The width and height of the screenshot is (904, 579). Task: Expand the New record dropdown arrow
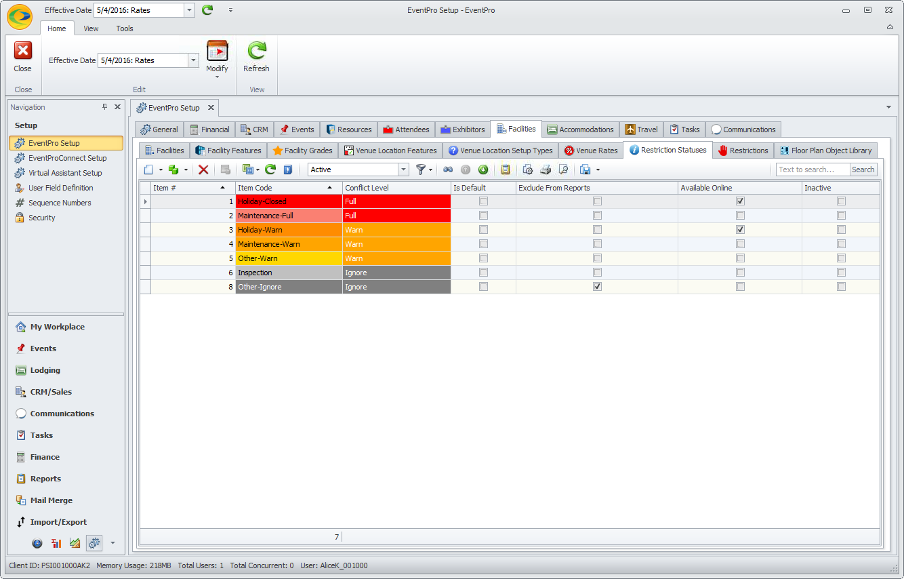[161, 170]
